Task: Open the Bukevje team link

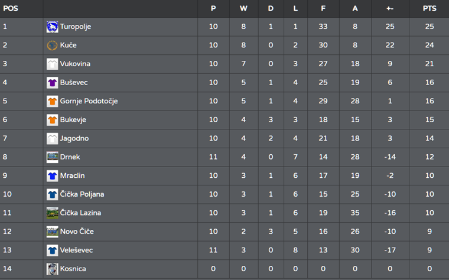Action: click(x=73, y=120)
